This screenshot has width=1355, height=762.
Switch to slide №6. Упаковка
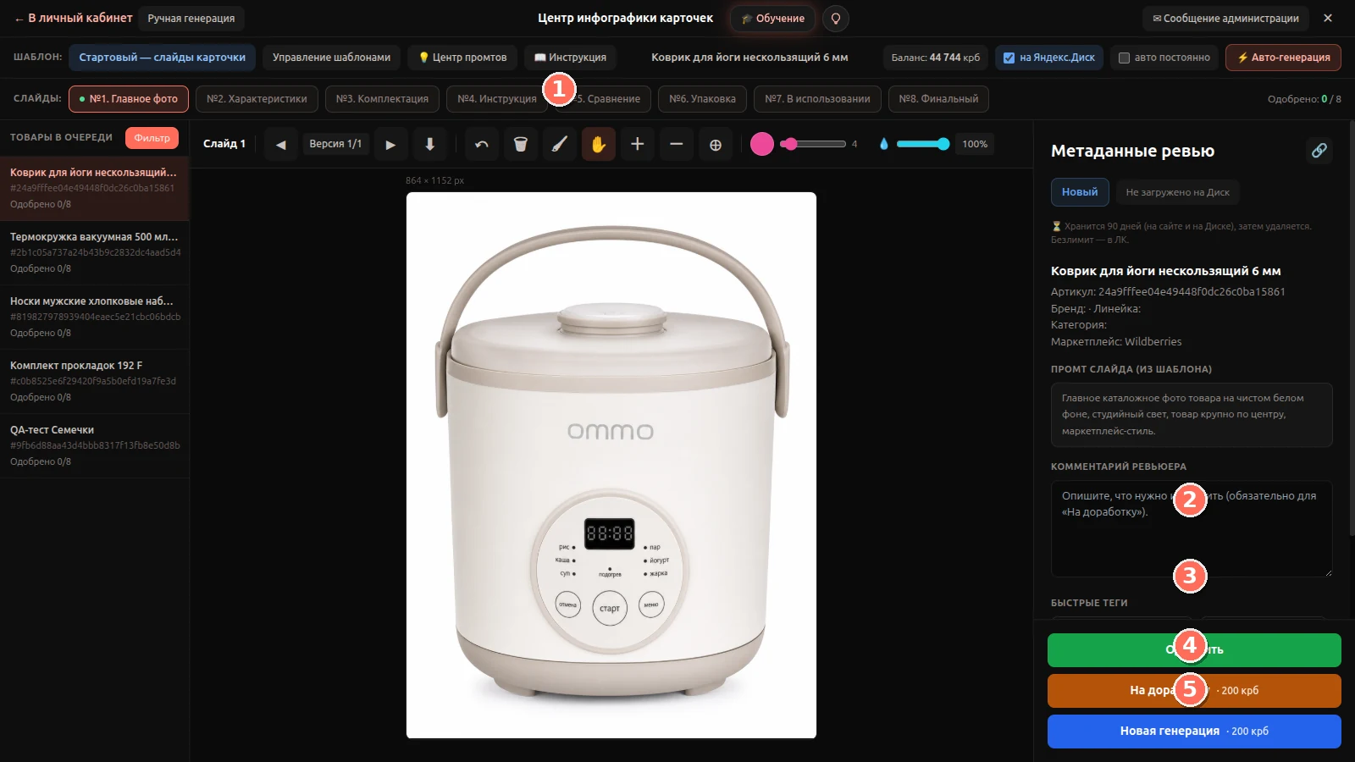pyautogui.click(x=703, y=99)
